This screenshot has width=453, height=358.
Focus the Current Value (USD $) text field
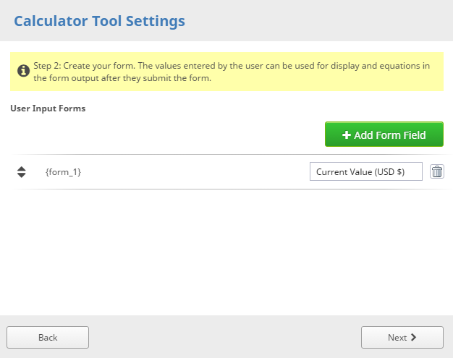[x=365, y=171]
